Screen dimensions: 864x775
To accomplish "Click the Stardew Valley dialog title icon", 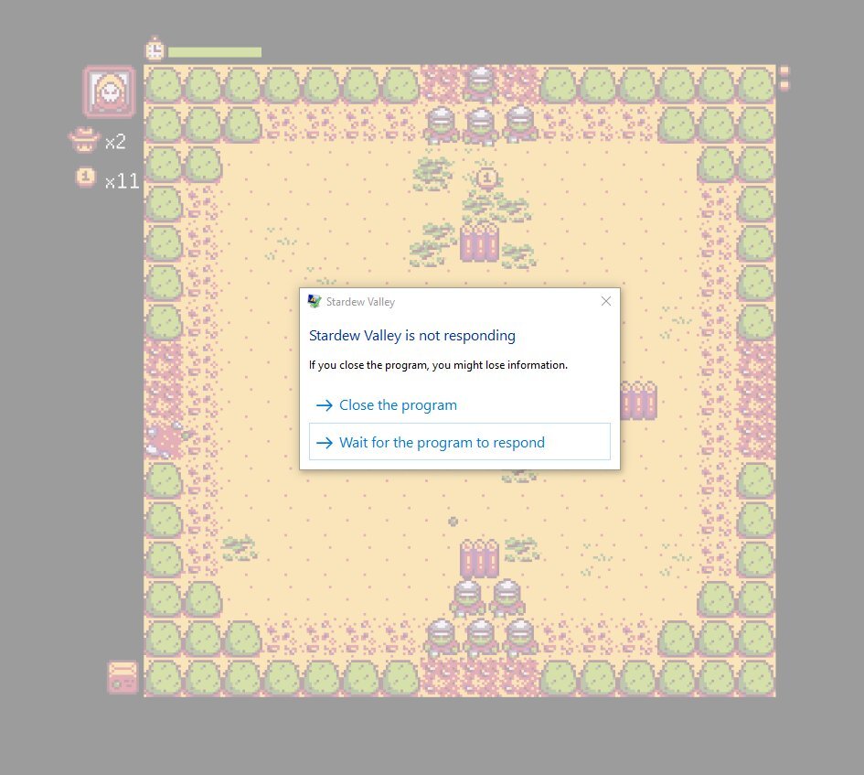I will (x=315, y=301).
